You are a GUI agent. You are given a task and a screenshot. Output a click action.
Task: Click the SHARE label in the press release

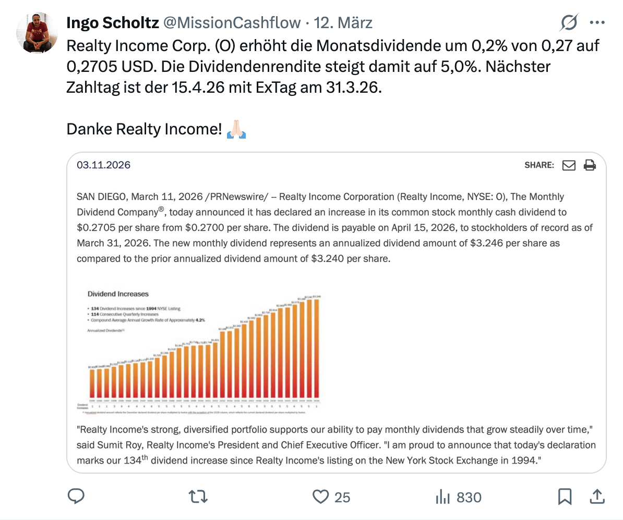(538, 165)
